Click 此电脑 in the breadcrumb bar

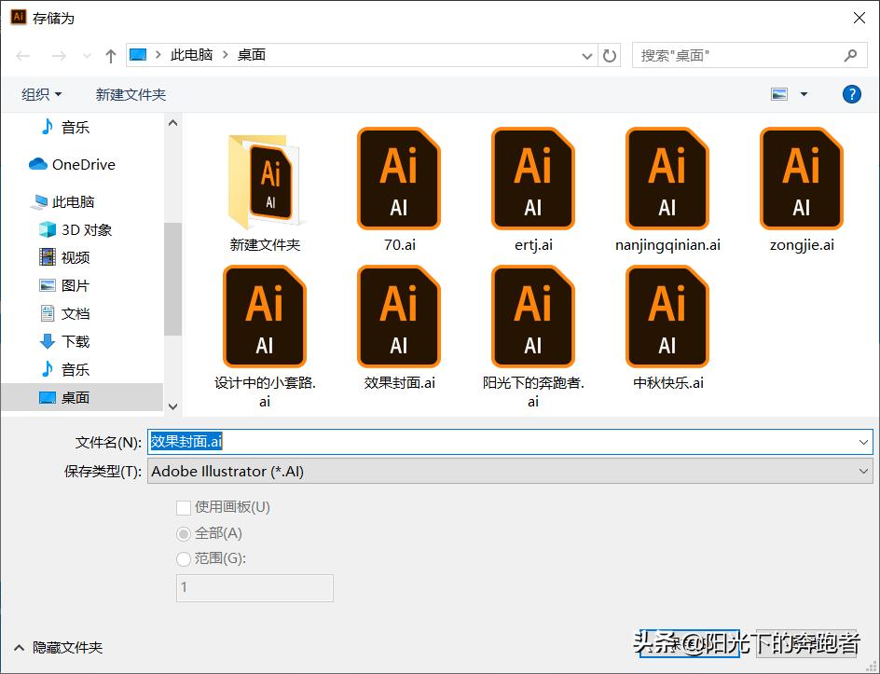click(191, 55)
